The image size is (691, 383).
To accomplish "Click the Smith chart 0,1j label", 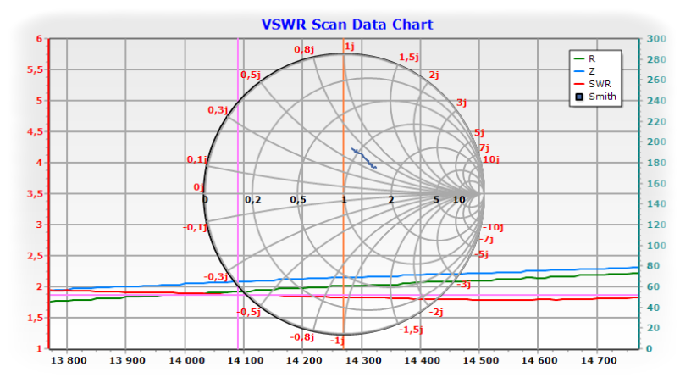I will point(196,159).
